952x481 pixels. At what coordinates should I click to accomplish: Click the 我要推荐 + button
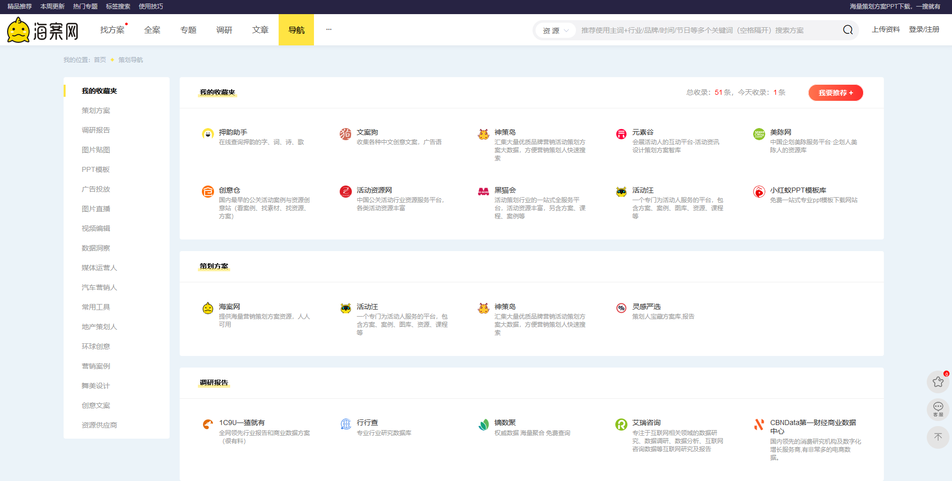click(836, 93)
